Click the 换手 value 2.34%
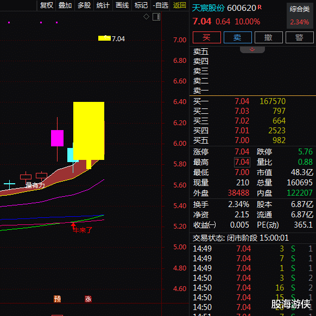Image resolution: width=316 pixels, height=316 pixels. 239,204
